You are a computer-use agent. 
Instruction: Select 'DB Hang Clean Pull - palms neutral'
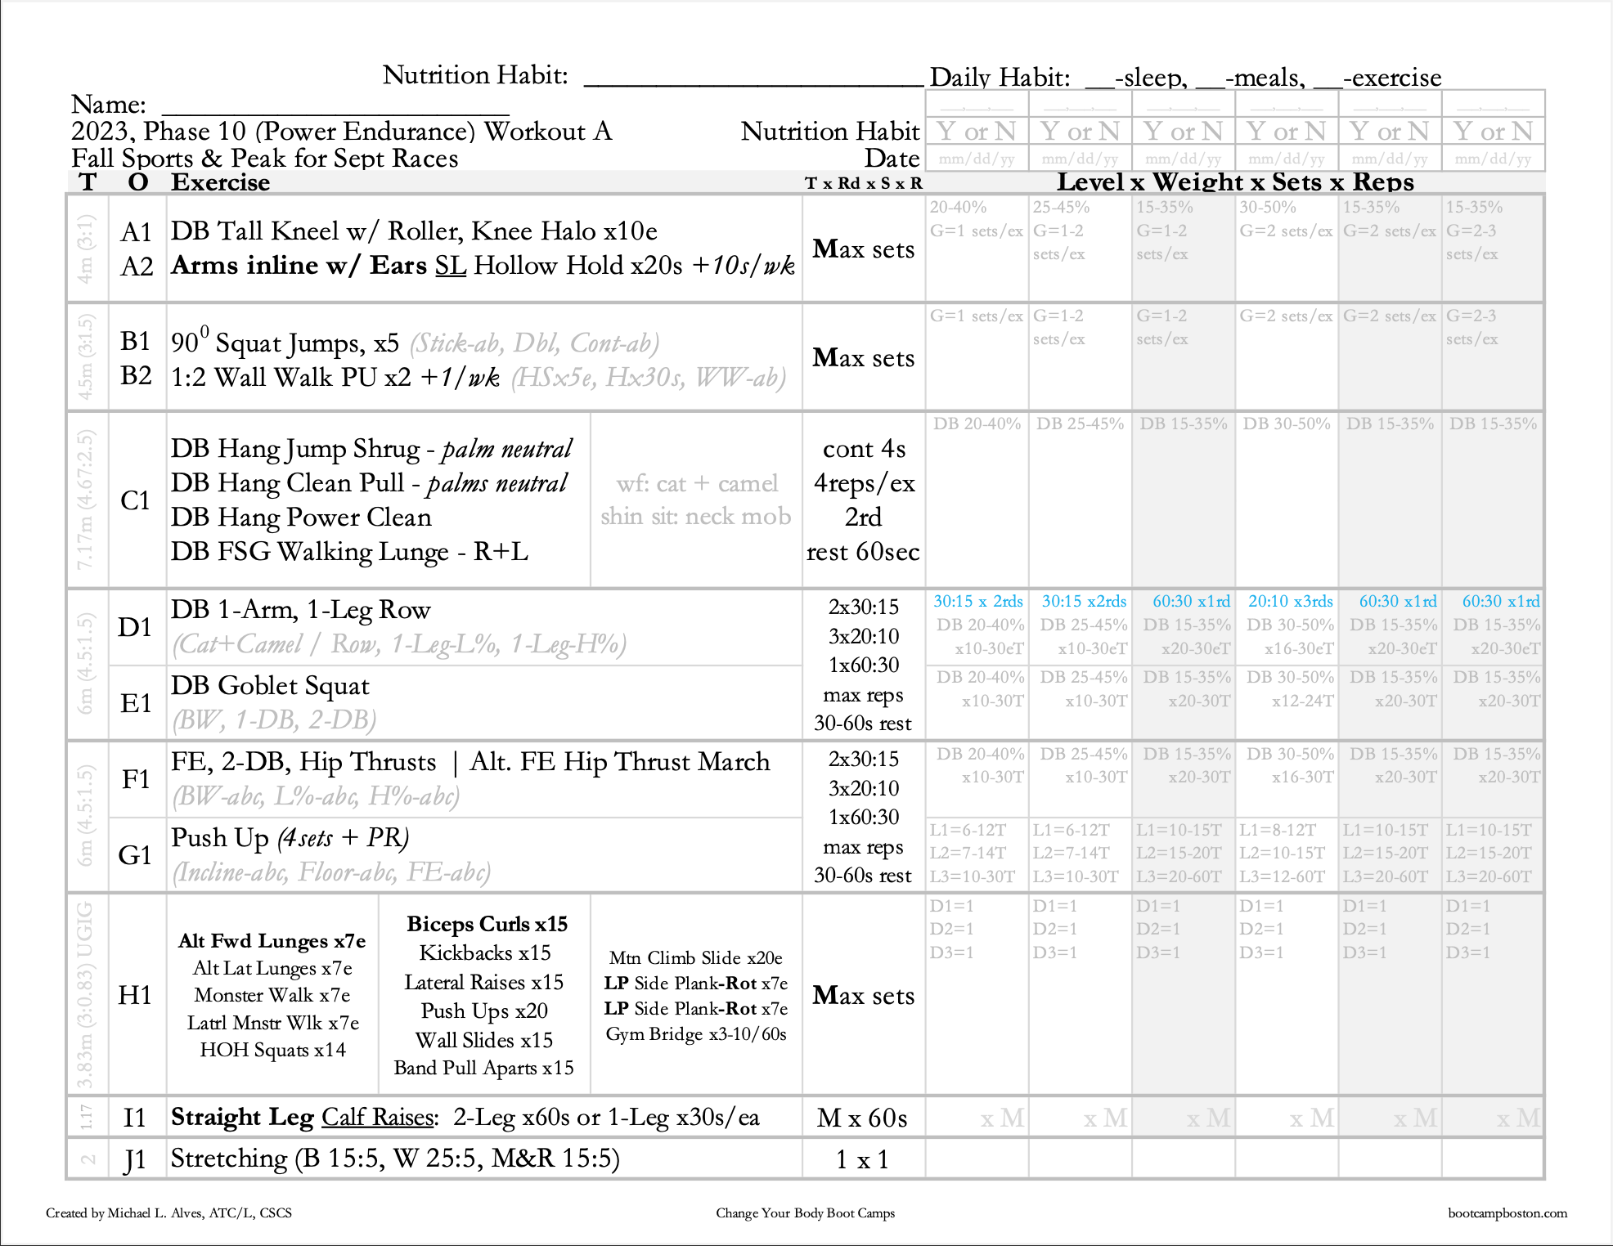pos(368,483)
